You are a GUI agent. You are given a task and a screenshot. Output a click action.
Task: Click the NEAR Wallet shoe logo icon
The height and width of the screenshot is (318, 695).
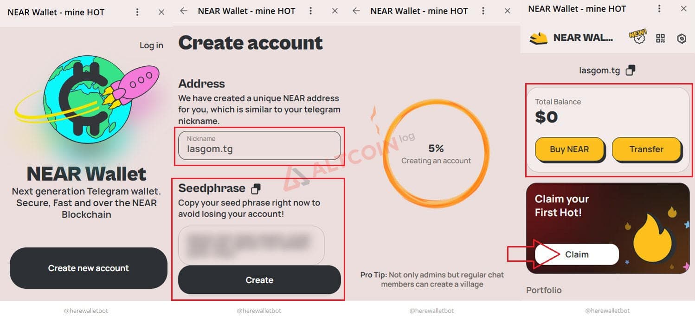pyautogui.click(x=539, y=38)
